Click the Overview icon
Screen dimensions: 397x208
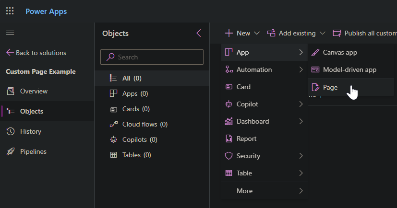tap(11, 91)
